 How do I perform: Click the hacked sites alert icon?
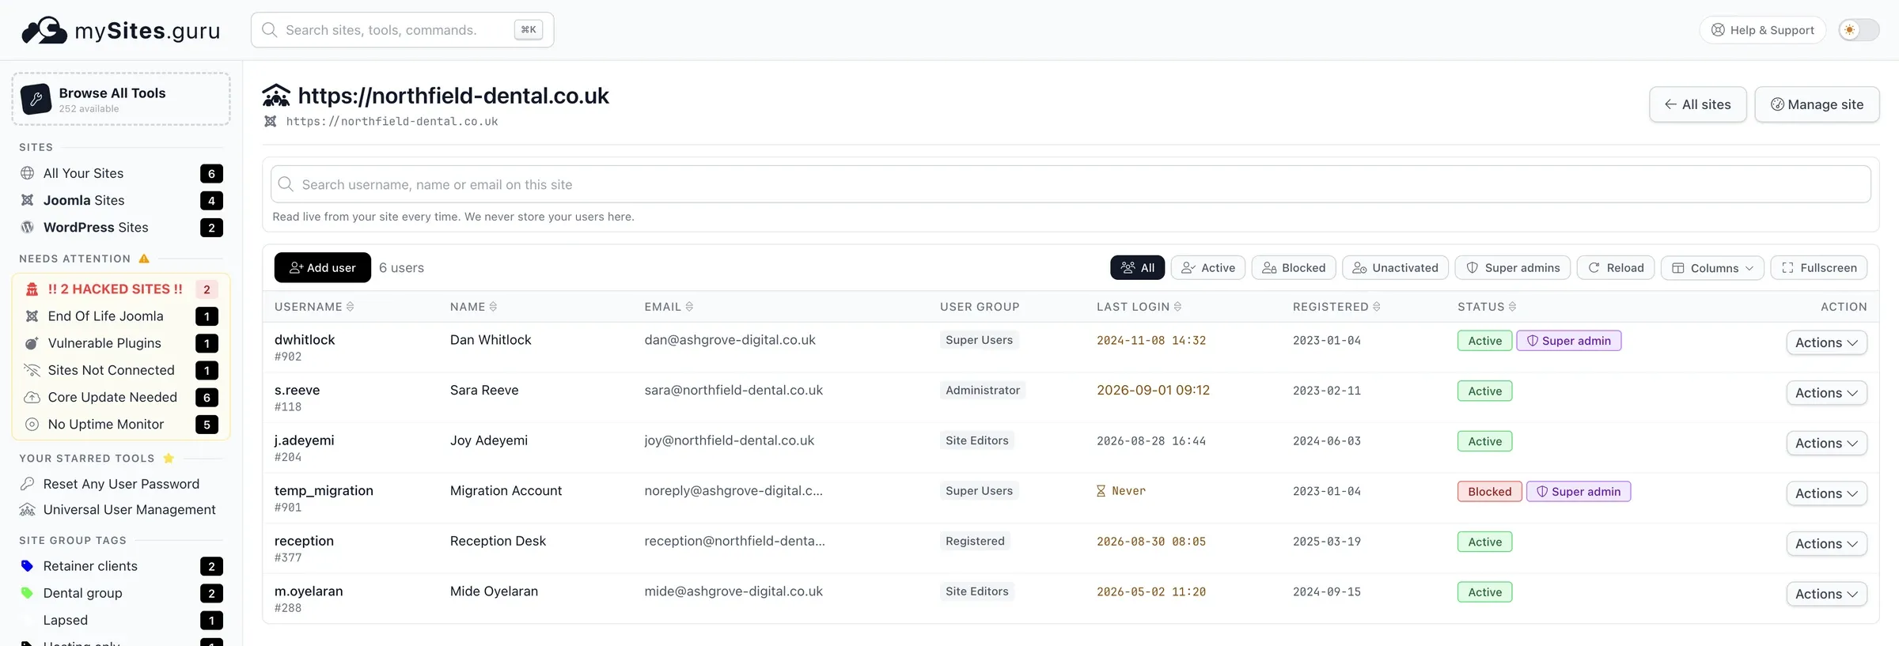pyautogui.click(x=32, y=289)
